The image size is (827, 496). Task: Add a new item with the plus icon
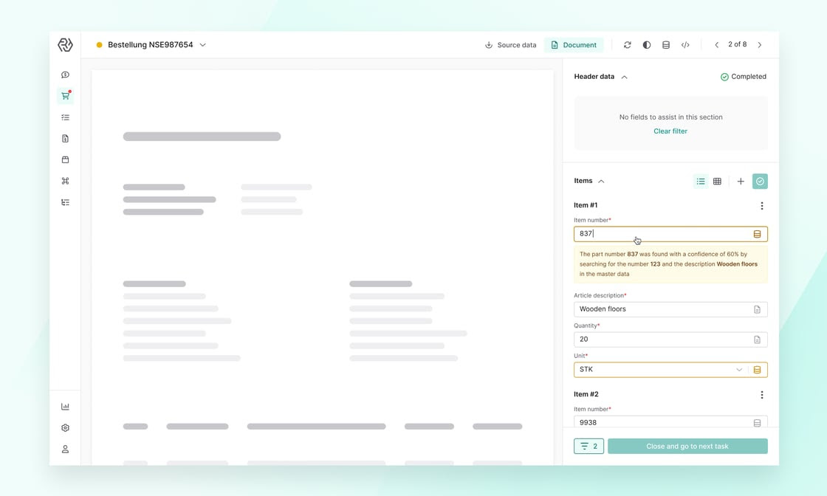pyautogui.click(x=741, y=182)
